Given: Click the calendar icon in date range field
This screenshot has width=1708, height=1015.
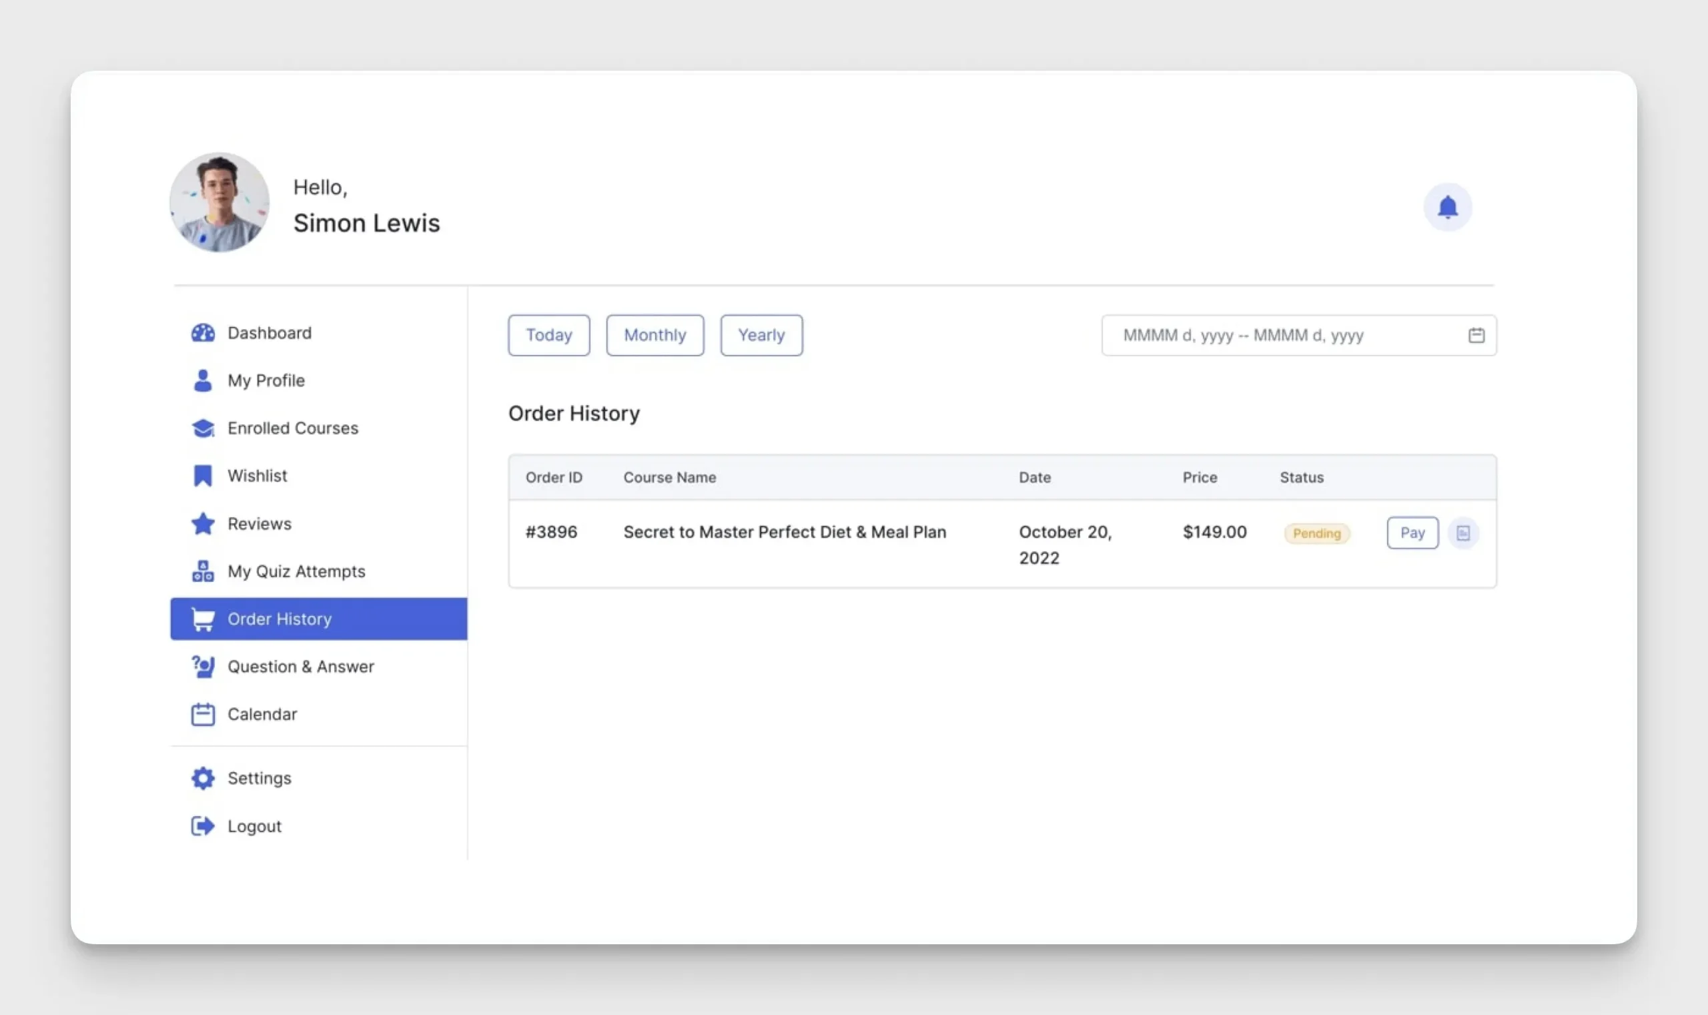Looking at the screenshot, I should (1476, 335).
